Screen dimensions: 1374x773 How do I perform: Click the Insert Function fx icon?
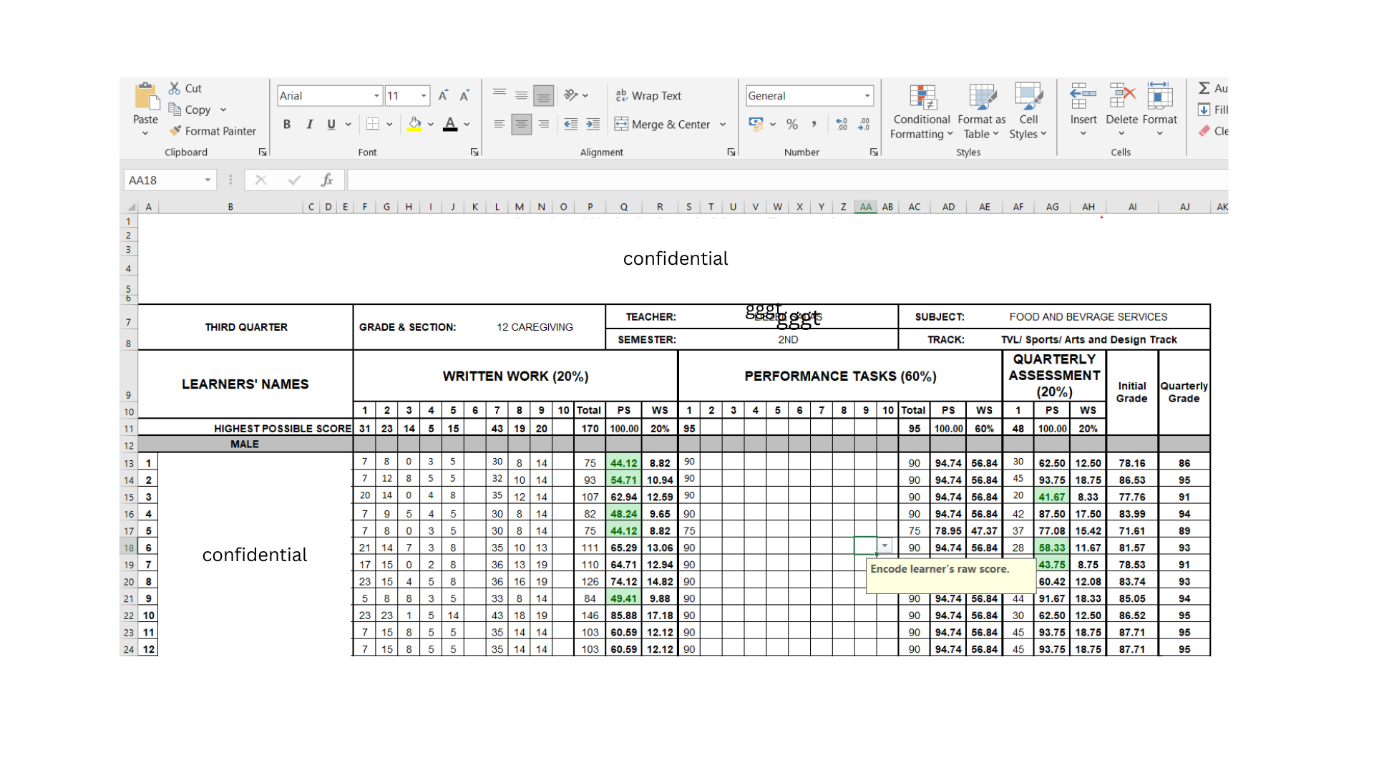[327, 180]
